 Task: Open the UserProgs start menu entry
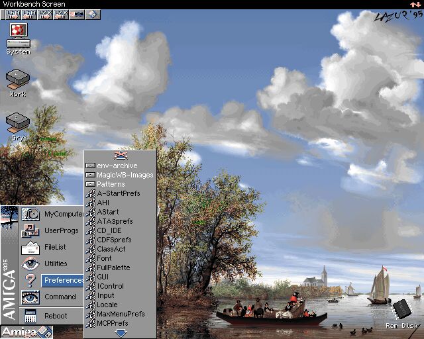coord(52,230)
